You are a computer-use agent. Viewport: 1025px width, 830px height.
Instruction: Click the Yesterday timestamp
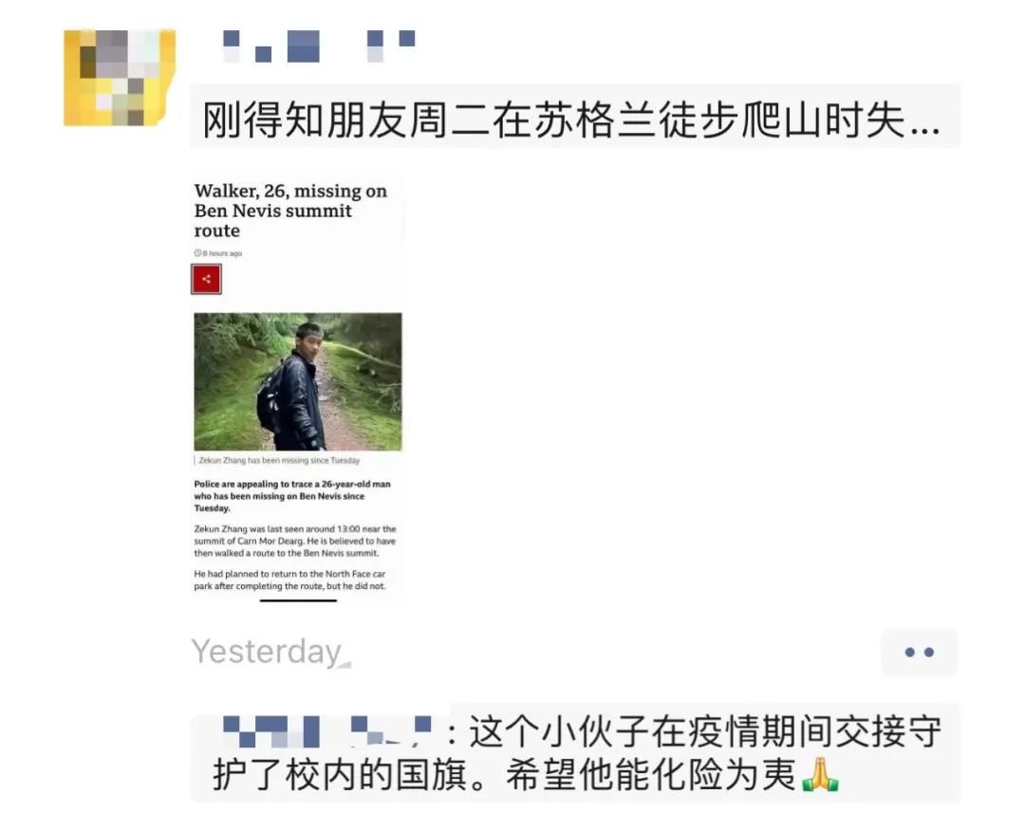267,652
